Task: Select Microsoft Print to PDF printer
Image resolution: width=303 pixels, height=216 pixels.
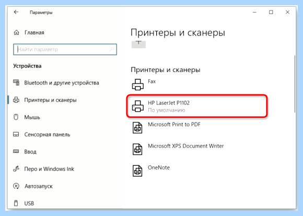Action: [x=197, y=128]
